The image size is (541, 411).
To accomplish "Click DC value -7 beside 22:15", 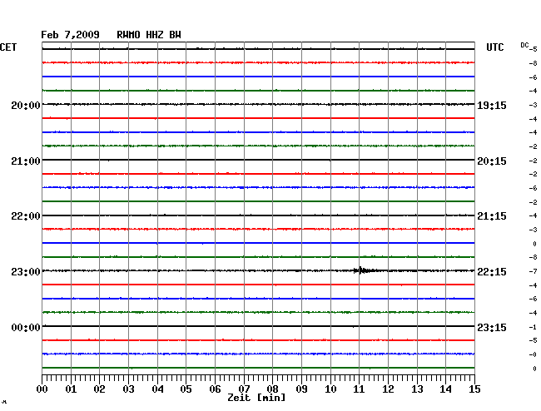I will (x=533, y=272).
